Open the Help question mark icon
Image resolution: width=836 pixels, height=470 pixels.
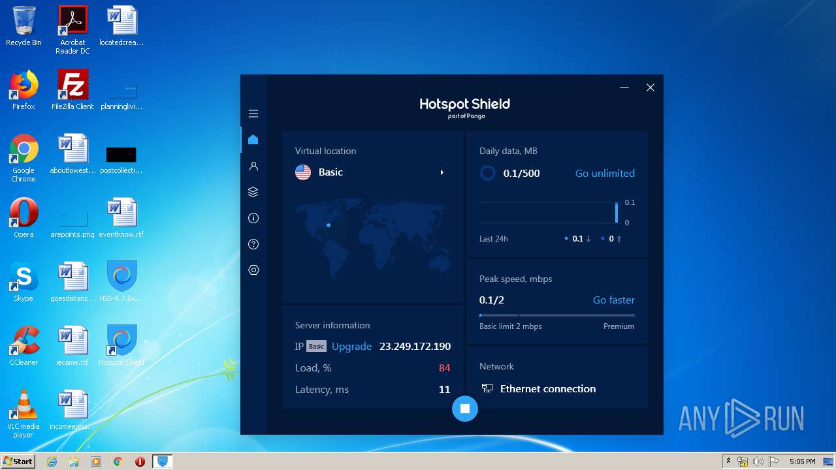tap(253, 244)
